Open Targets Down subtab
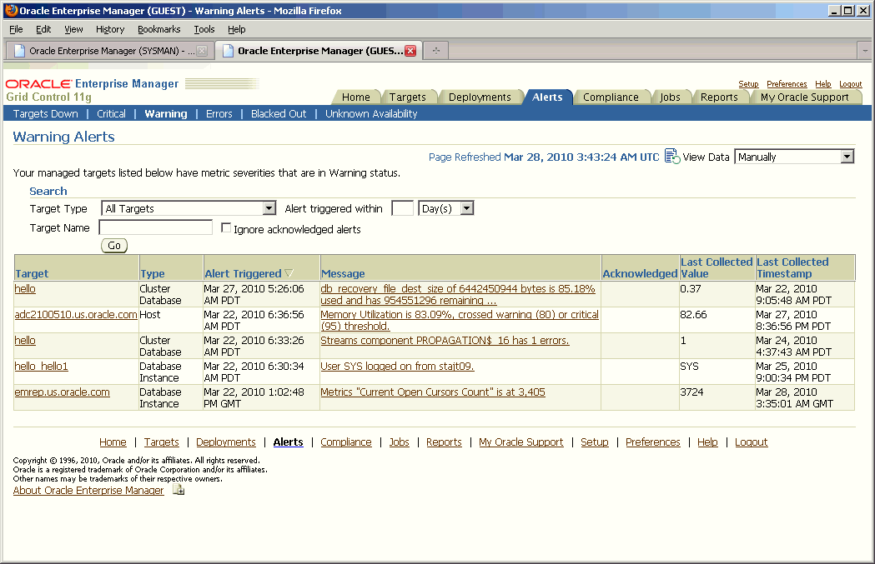875x564 pixels. (45, 113)
